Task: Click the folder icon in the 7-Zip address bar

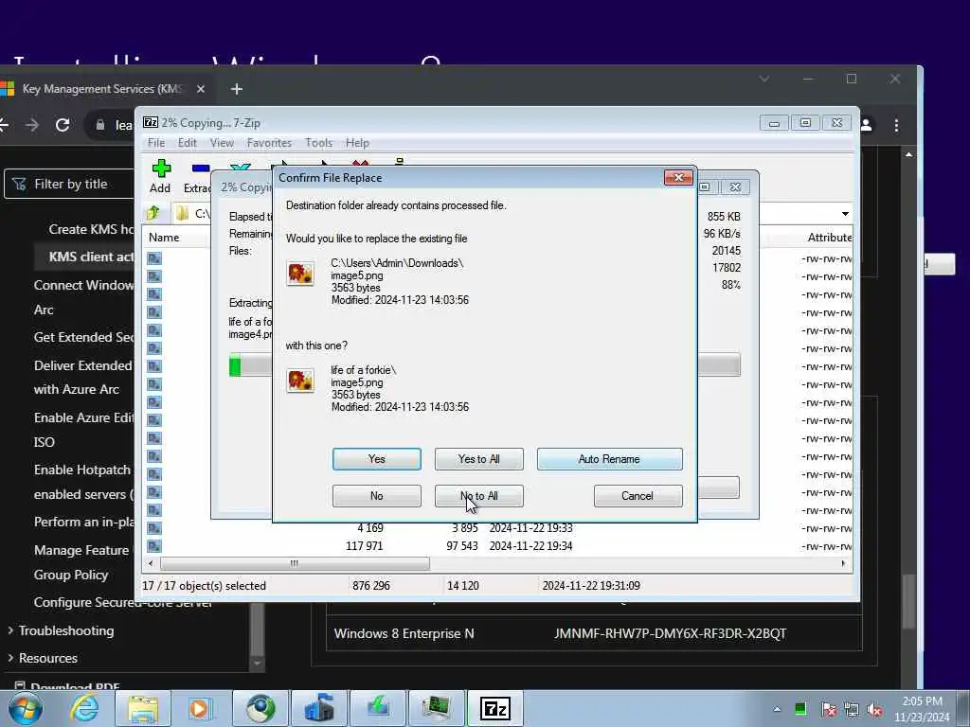Action: pyautogui.click(x=182, y=213)
